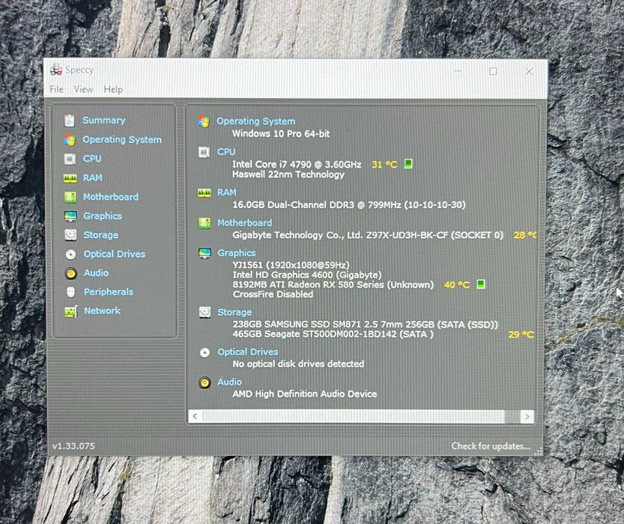Click the version v1.33.075 label
The height and width of the screenshot is (524, 624).
click(x=73, y=446)
